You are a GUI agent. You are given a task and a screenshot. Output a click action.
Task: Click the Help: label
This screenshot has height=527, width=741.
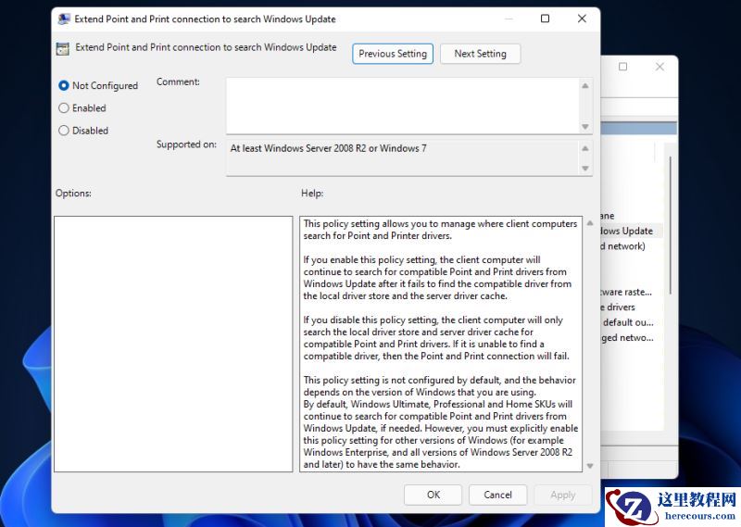312,194
